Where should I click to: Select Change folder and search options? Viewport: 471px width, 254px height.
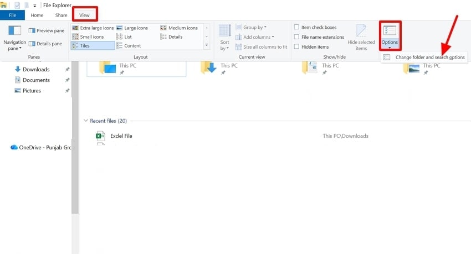point(424,57)
